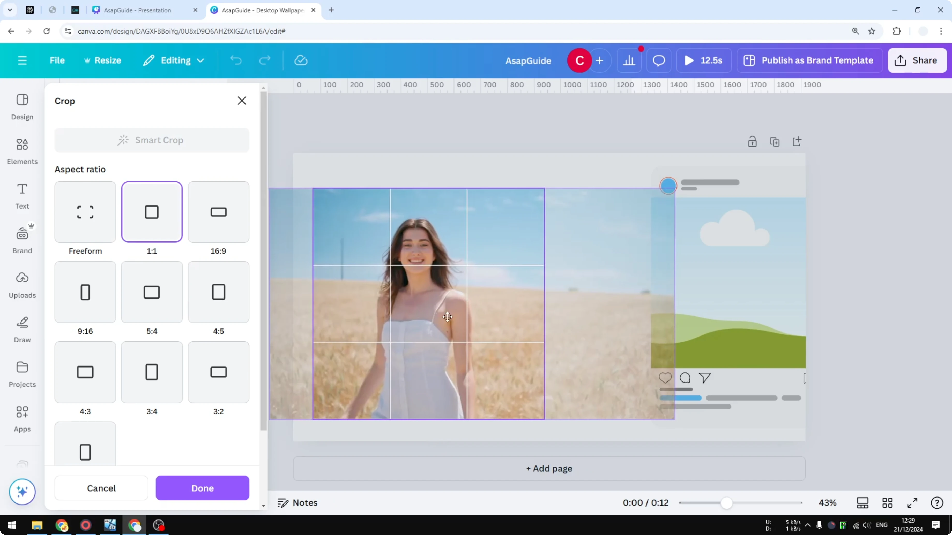Viewport: 952px width, 535px height.
Task: Open the Editing mode dropdown
Action: (x=173, y=60)
